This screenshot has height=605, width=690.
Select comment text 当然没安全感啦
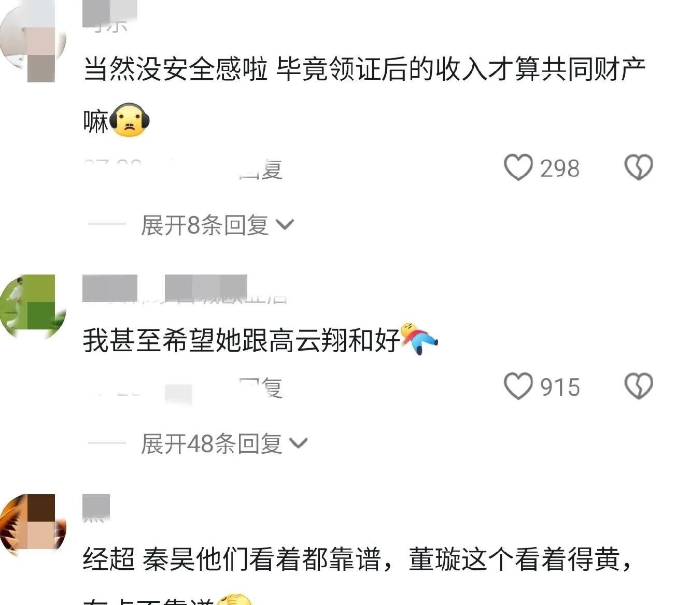(x=176, y=69)
